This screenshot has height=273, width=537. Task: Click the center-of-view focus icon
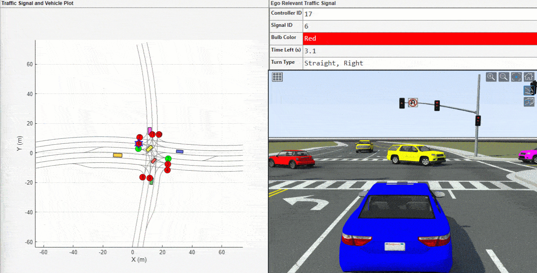pyautogui.click(x=516, y=77)
